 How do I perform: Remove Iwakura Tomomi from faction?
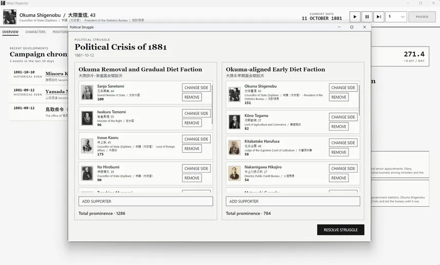[192, 123]
